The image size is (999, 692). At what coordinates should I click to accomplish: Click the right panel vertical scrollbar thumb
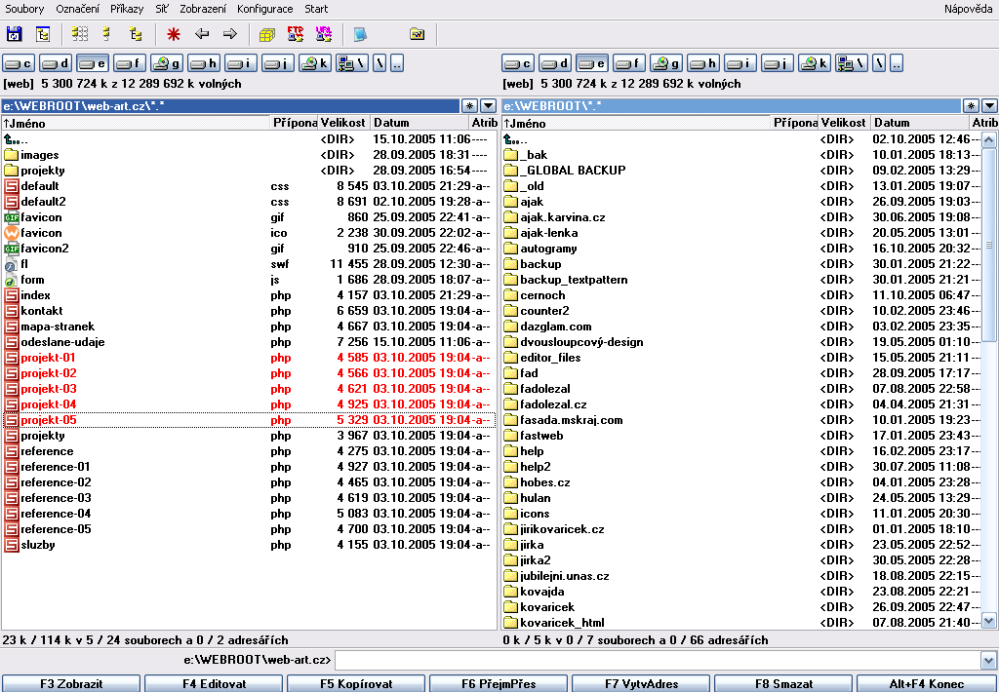989,244
